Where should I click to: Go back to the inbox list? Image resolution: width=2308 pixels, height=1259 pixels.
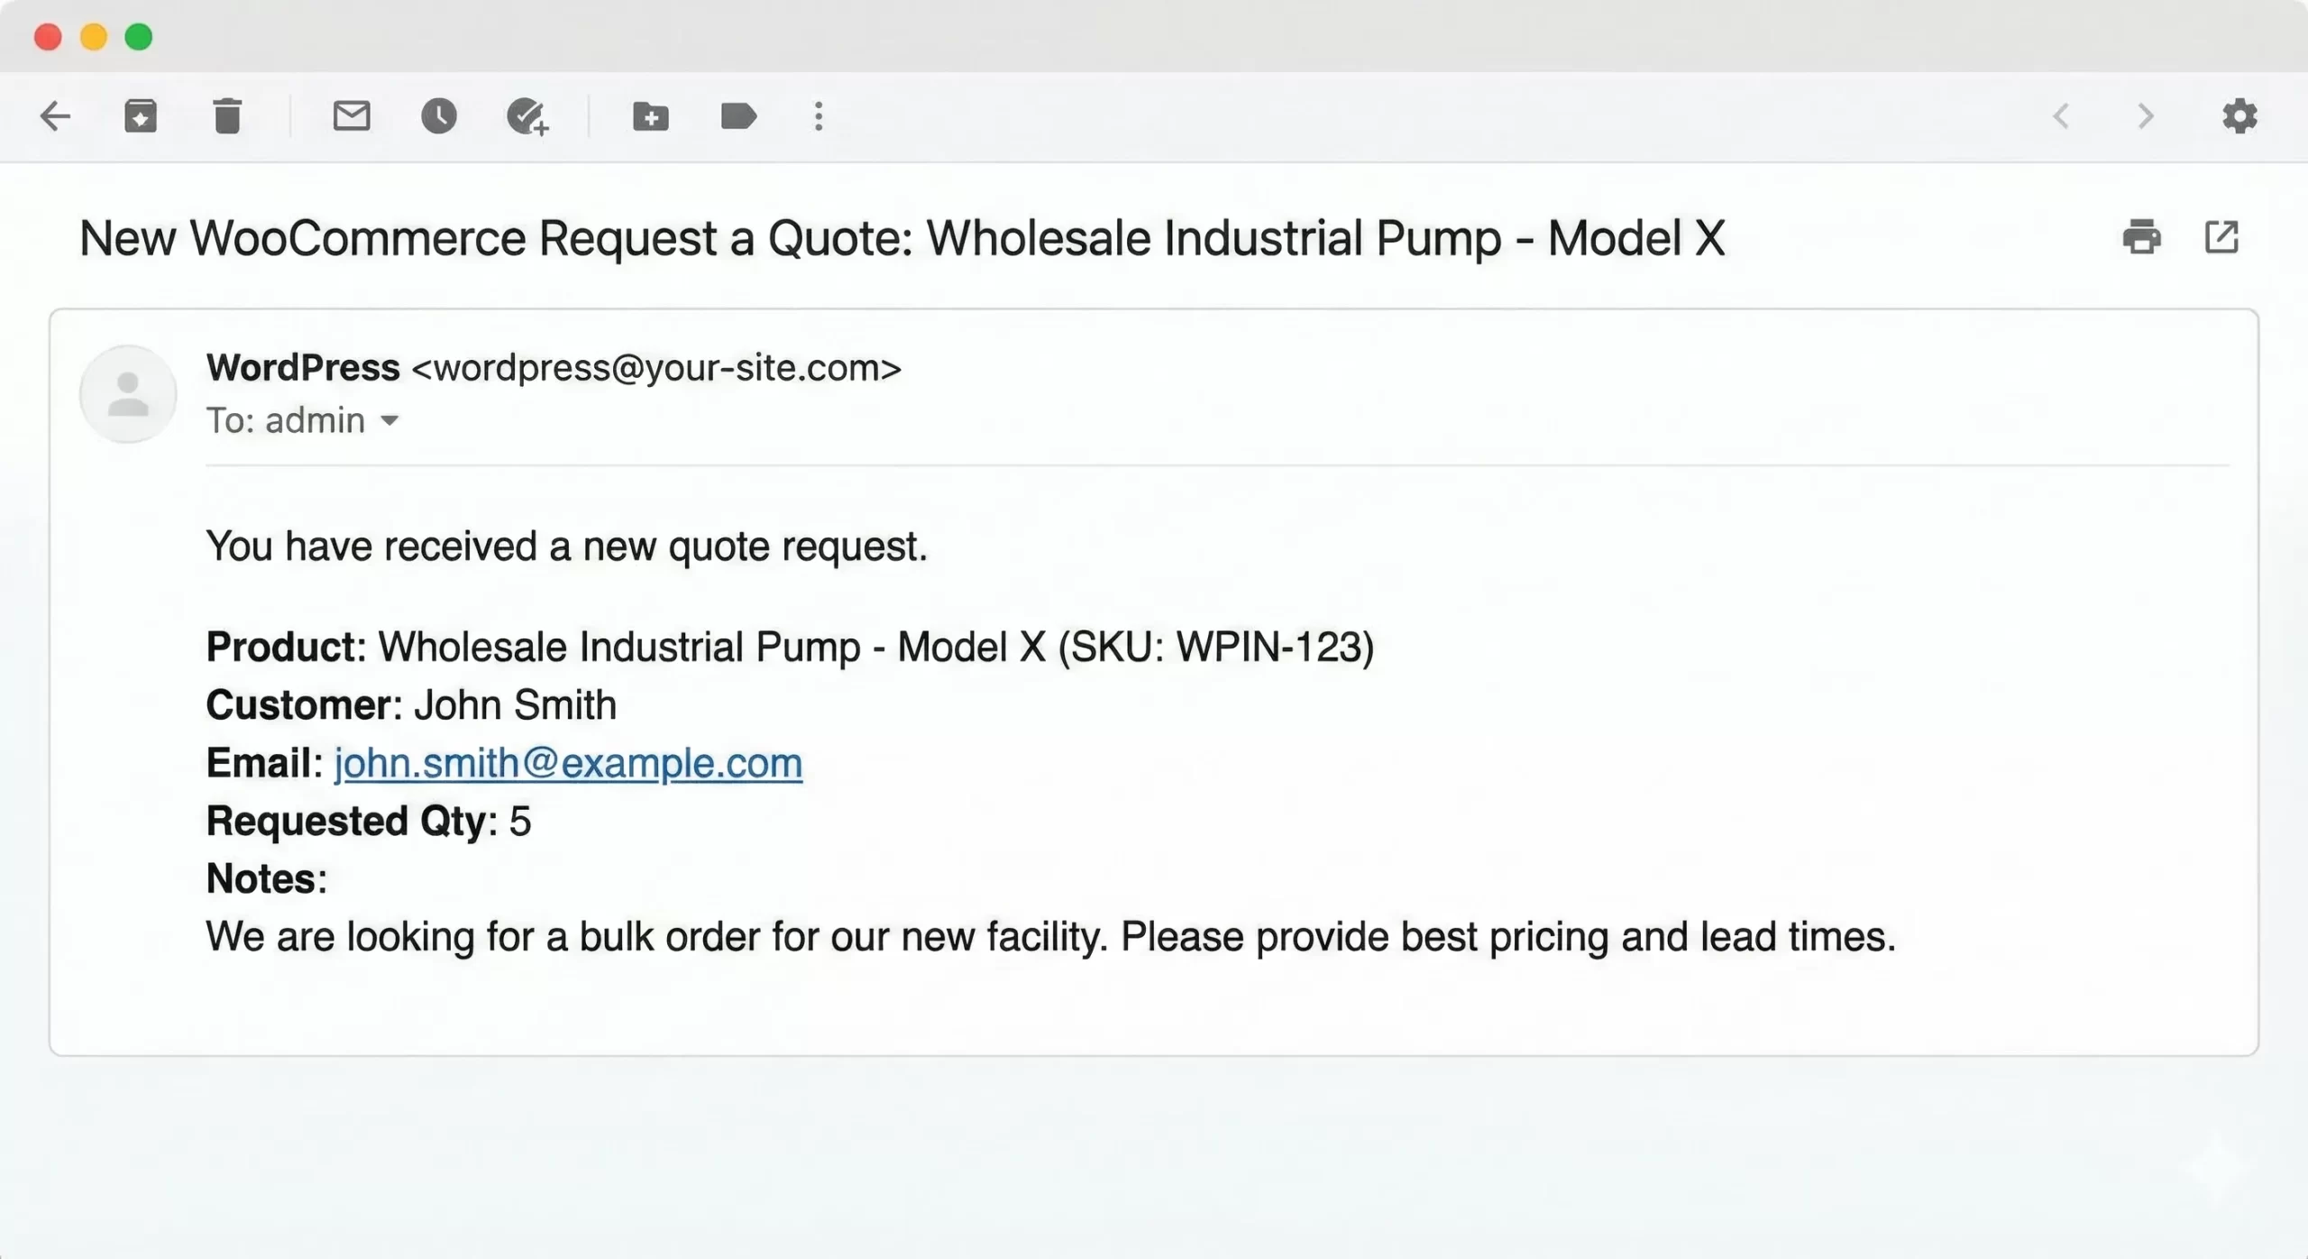(x=56, y=116)
